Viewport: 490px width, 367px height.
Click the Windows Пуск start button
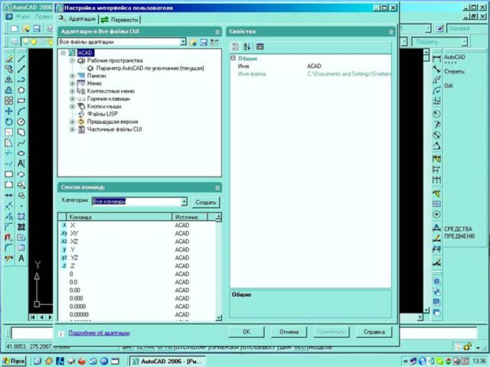(15, 360)
